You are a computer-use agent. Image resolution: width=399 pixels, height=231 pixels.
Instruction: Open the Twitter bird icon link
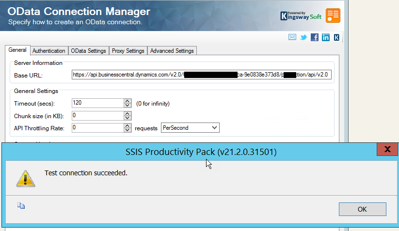click(303, 37)
